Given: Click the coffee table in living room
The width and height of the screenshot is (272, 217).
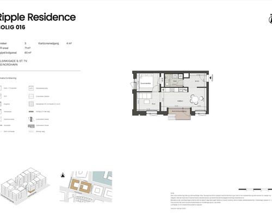Looking at the screenshot, I should pyautogui.click(x=146, y=102).
